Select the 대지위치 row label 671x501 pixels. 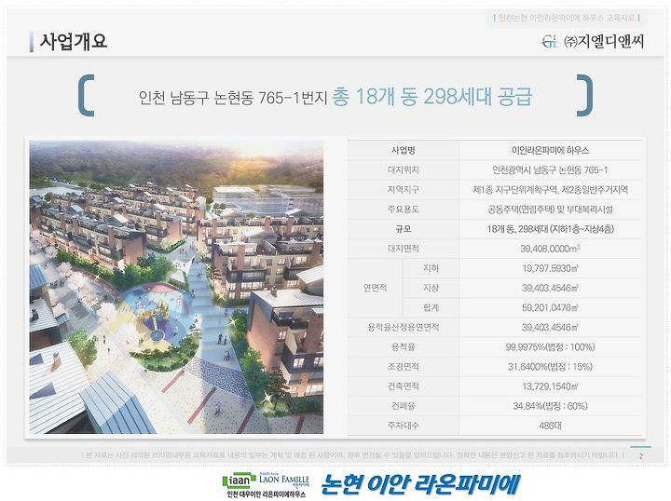(404, 170)
